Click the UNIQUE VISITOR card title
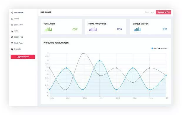 tap(141, 24)
